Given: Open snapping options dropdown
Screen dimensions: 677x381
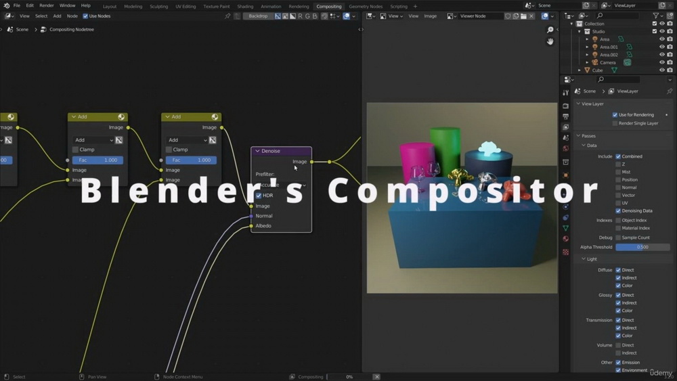Looking at the screenshot, I should pyautogui.click(x=334, y=16).
